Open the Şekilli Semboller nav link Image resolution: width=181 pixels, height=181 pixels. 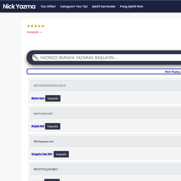pos(103,6)
